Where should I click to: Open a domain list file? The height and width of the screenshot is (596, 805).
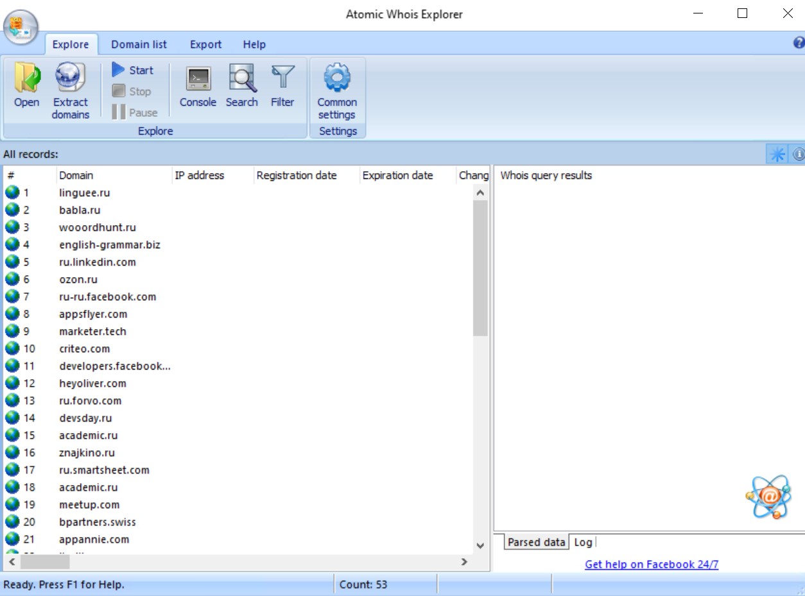coord(26,87)
